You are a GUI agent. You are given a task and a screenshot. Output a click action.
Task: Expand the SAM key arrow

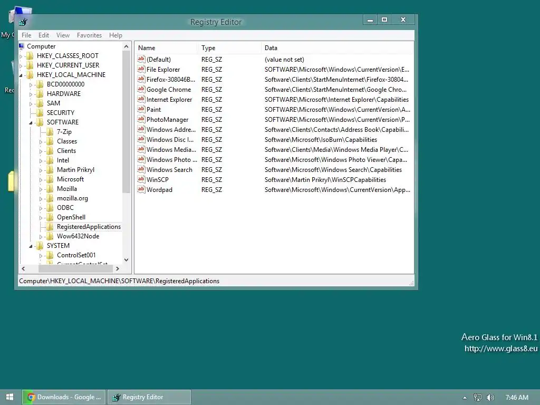click(31, 104)
